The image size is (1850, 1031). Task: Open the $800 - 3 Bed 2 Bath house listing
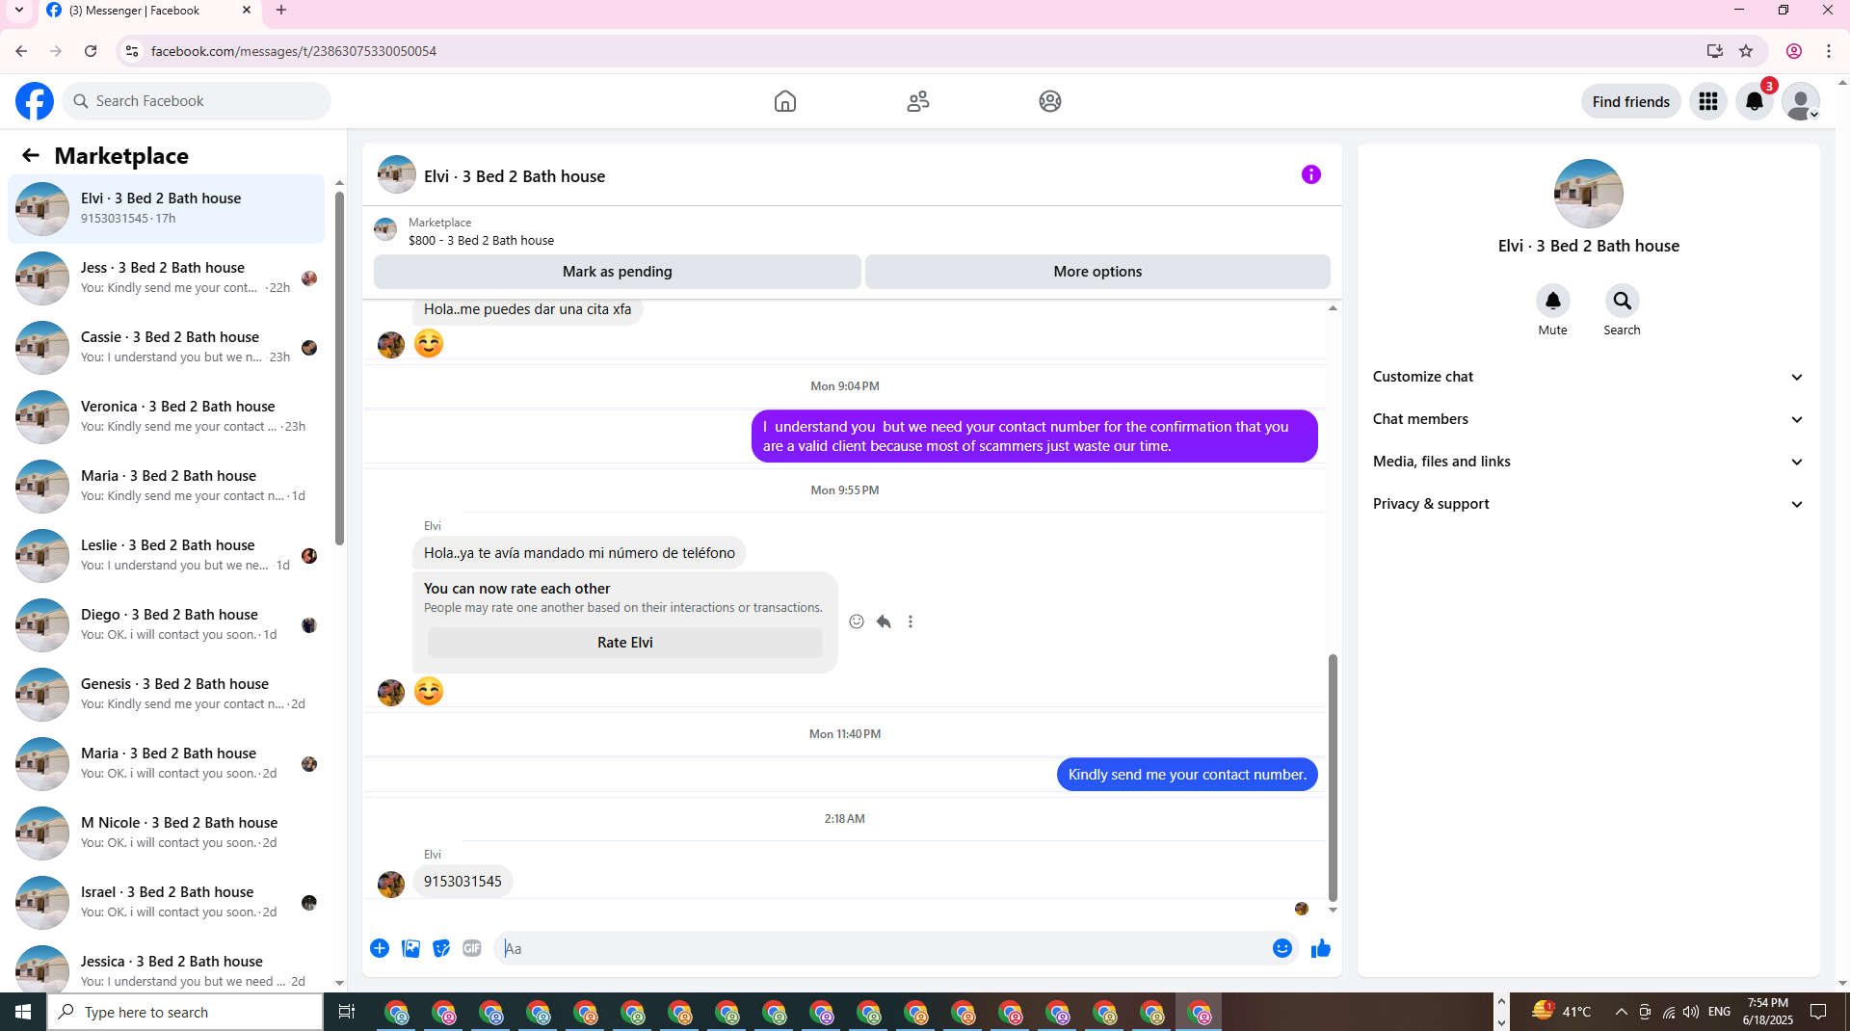coord(481,240)
